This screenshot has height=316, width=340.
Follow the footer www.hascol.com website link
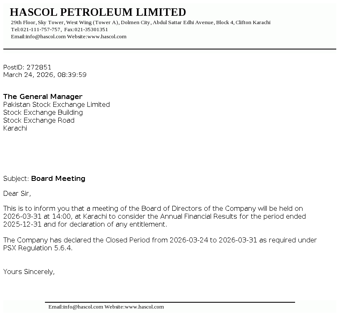[x=144, y=307]
